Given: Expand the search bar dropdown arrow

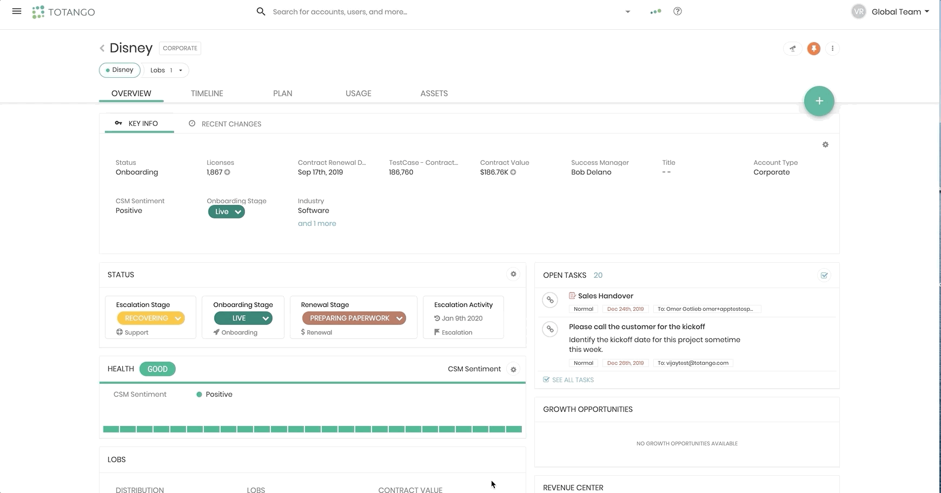Looking at the screenshot, I should tap(627, 12).
